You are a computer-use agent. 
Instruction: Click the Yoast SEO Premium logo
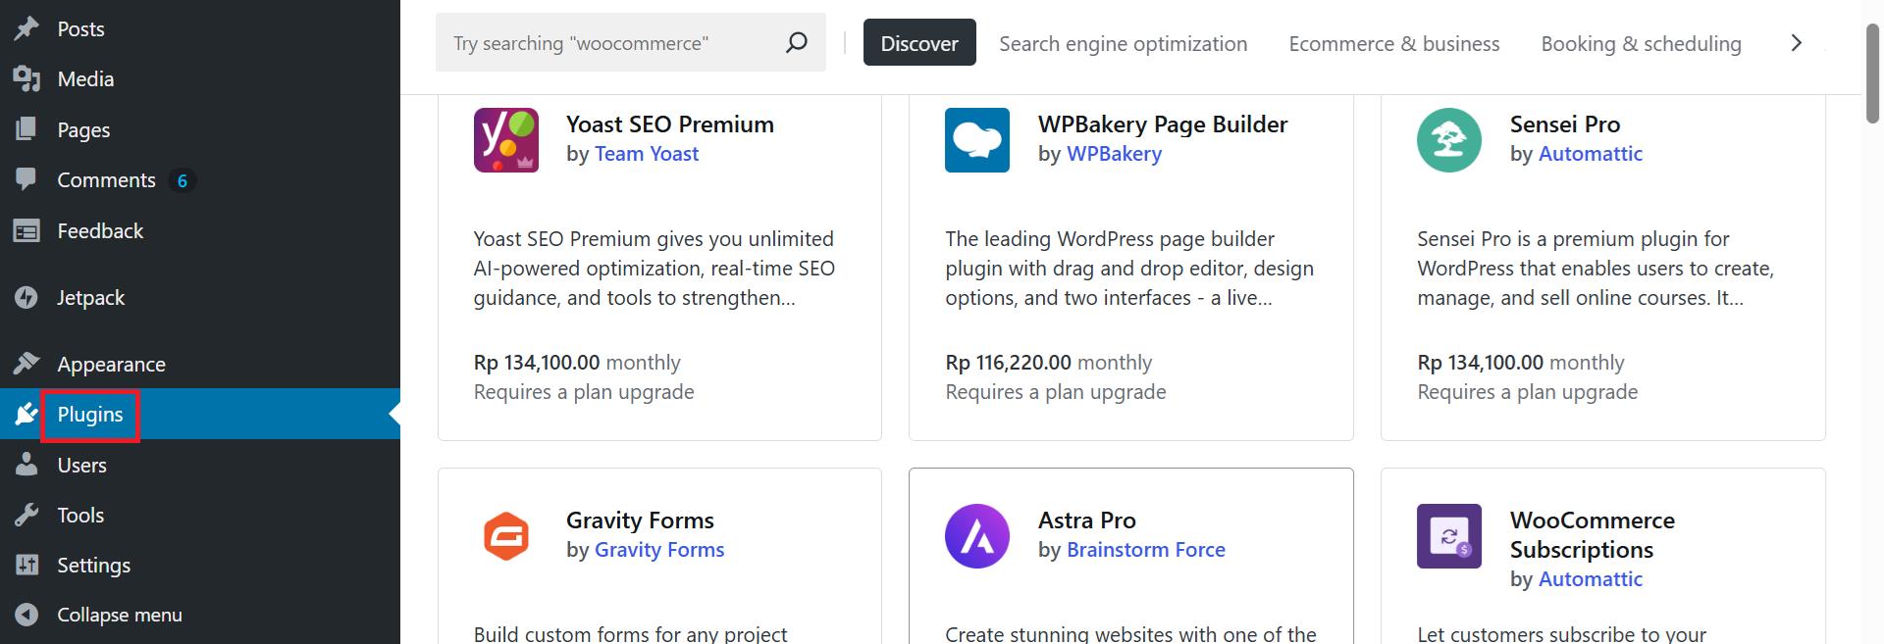(x=506, y=140)
